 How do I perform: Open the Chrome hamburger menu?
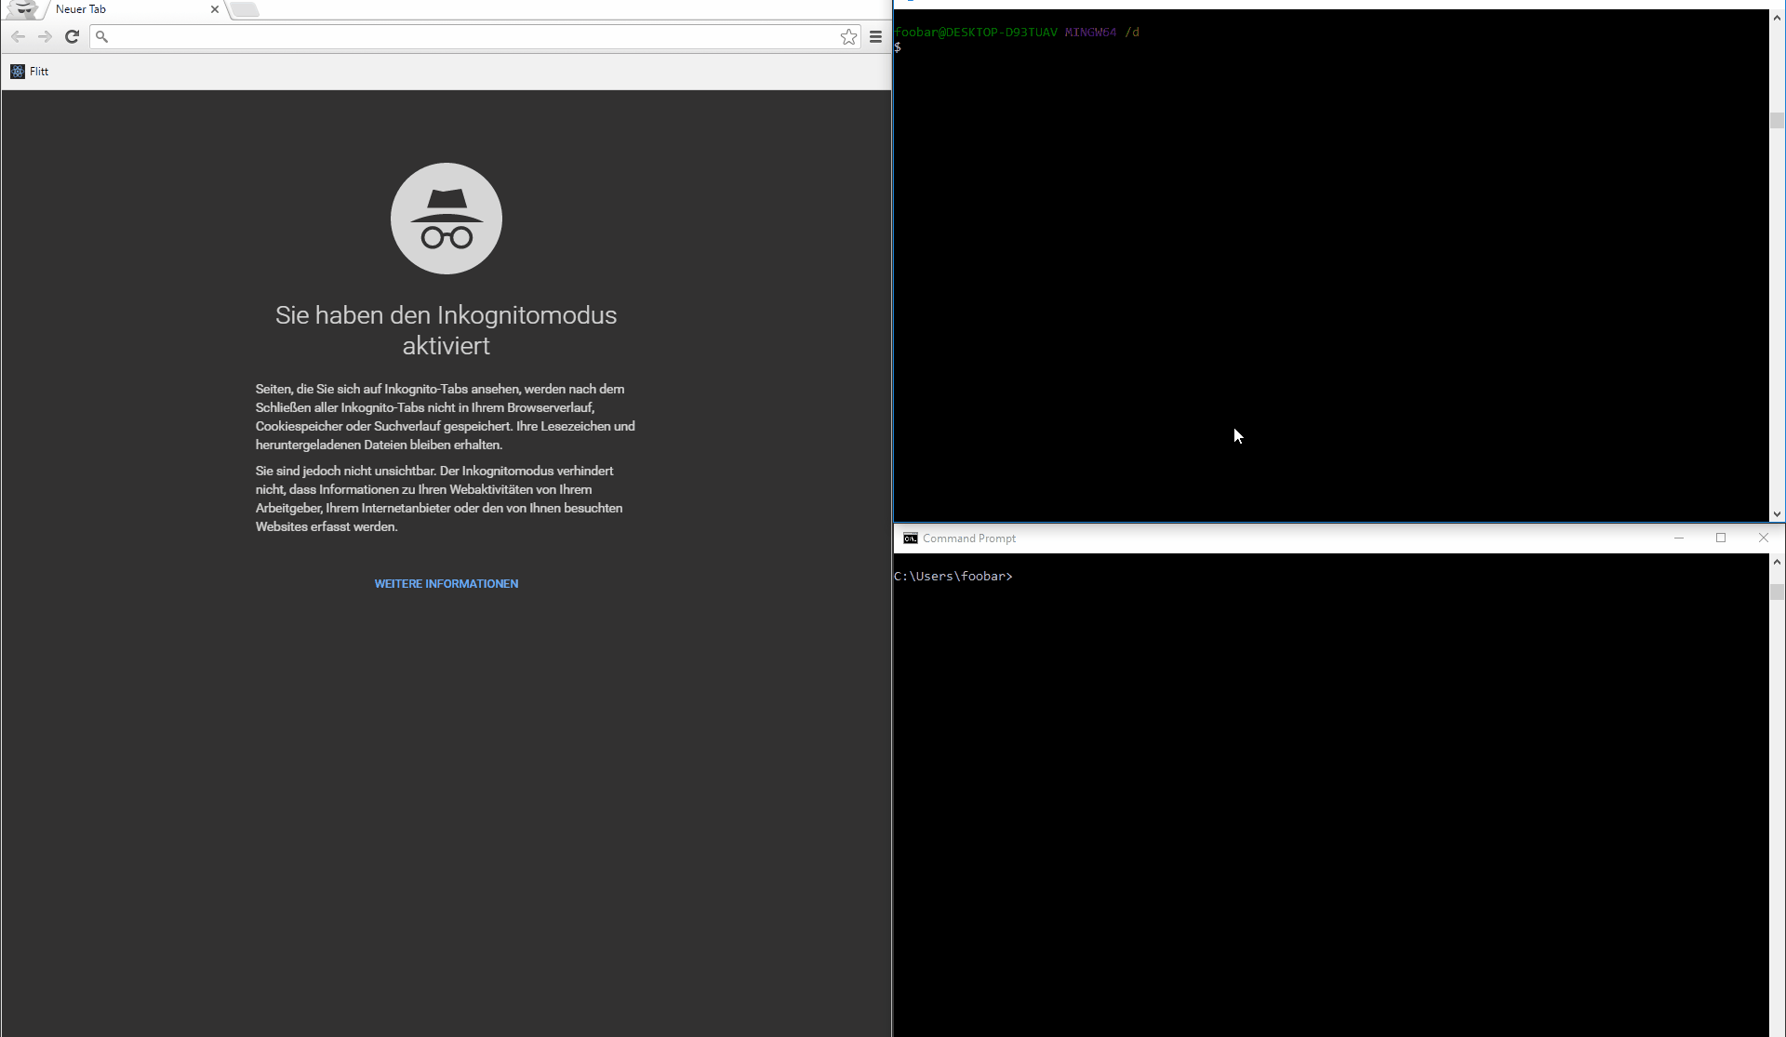[875, 37]
